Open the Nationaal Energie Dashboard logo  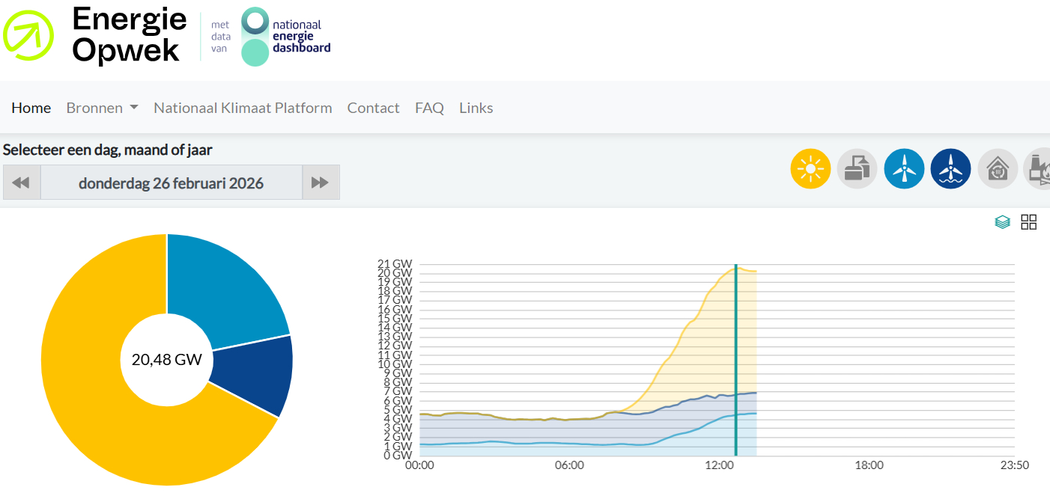coord(286,36)
